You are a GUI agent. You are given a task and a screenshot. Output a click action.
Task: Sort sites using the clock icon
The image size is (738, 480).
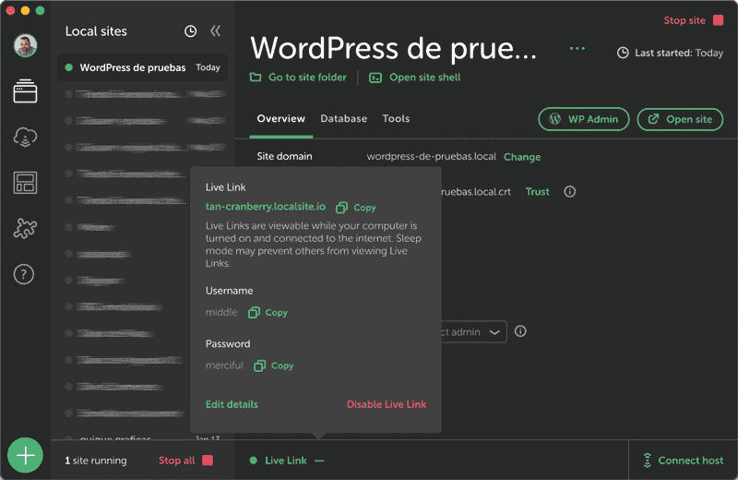click(x=190, y=31)
